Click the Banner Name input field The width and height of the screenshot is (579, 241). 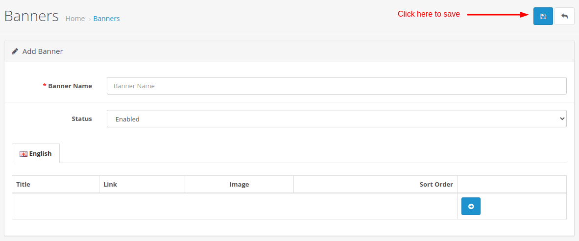click(x=337, y=86)
